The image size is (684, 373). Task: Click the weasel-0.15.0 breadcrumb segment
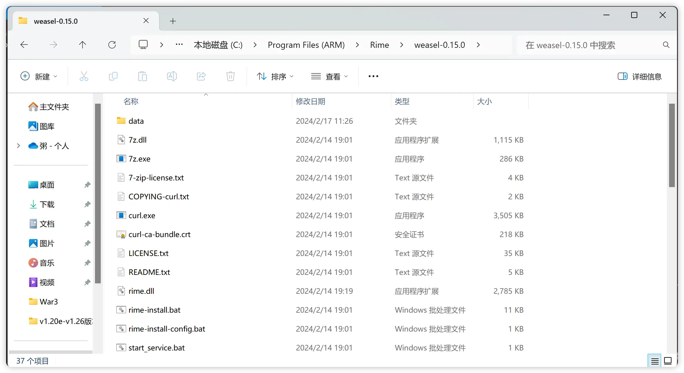[x=439, y=45]
